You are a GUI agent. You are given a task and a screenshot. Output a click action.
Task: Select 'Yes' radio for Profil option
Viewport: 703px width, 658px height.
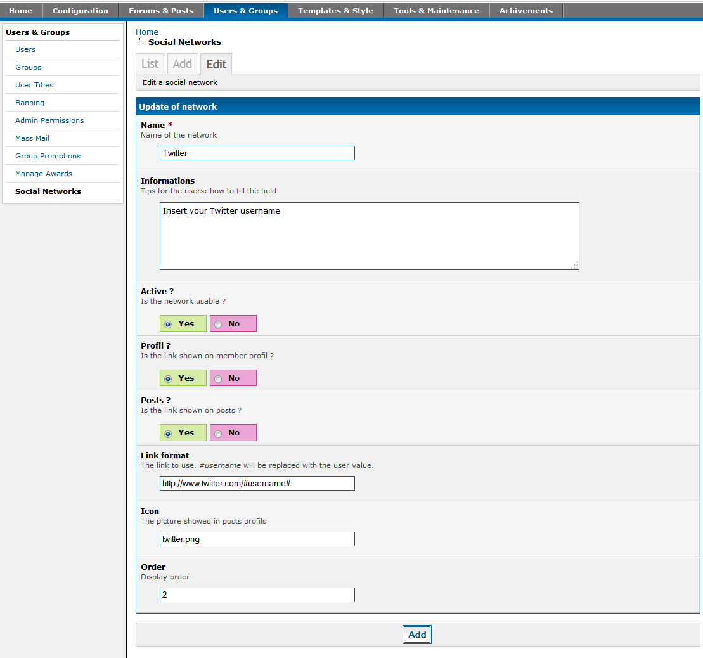[x=168, y=378]
